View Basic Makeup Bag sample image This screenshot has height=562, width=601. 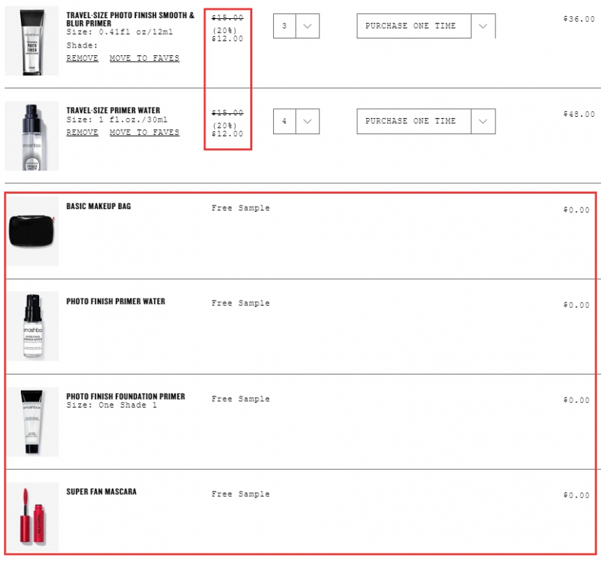(x=33, y=231)
